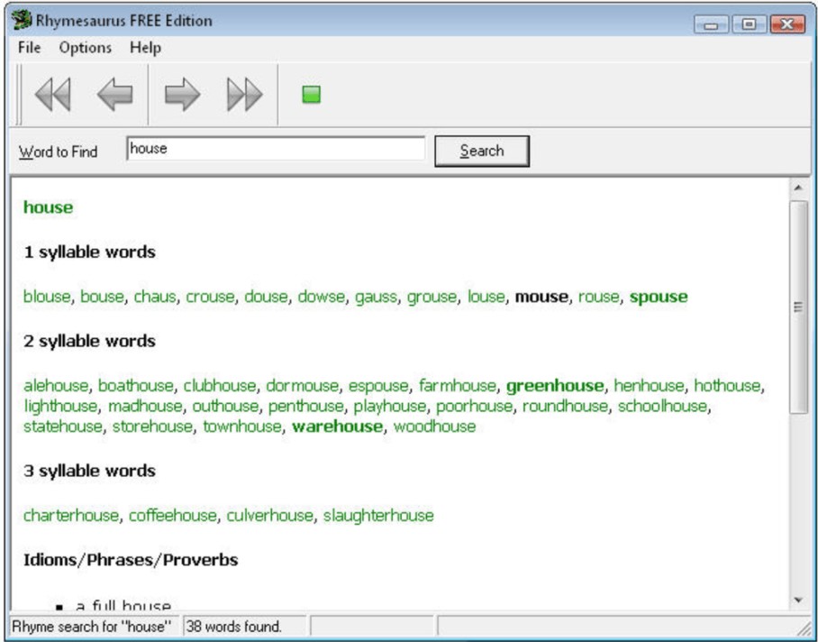
Task: Open the rhyme word 'lighthouse'
Action: pyautogui.click(x=60, y=408)
